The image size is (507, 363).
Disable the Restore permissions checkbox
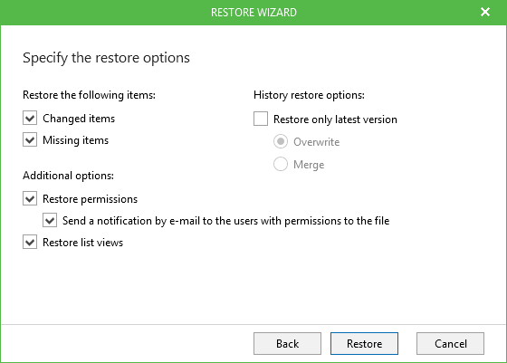30,198
